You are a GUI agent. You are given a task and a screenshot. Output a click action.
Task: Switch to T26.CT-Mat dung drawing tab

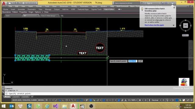[48, 16]
